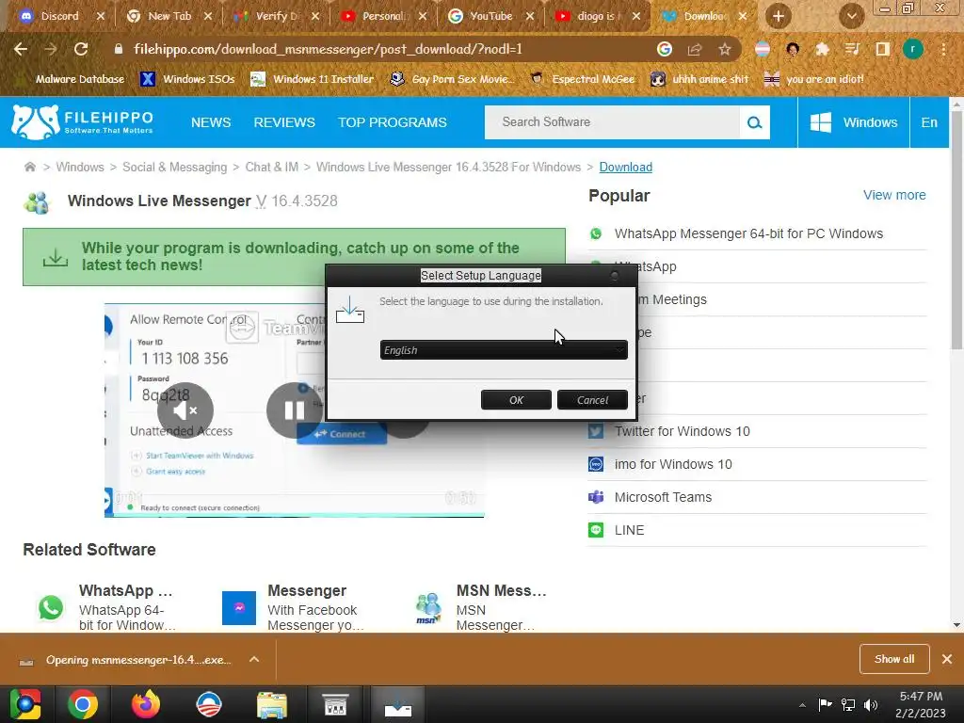
Task: Open Windows 11 Installer bookmark
Action: (x=313, y=79)
